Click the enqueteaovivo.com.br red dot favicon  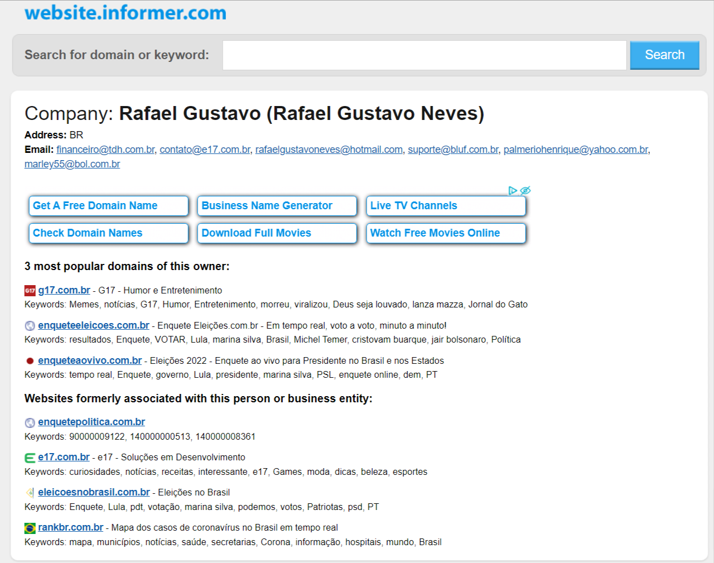[x=30, y=361]
